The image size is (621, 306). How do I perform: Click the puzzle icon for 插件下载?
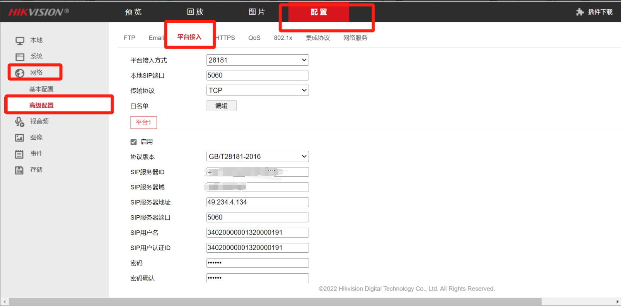point(580,12)
